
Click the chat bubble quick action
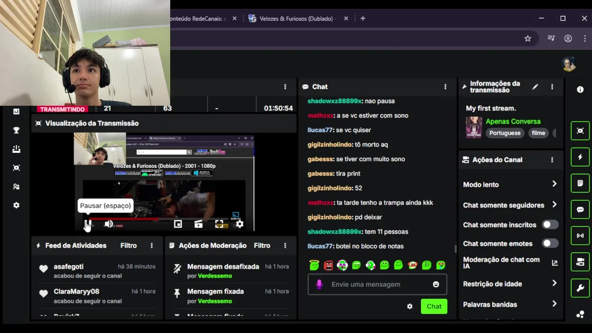[x=580, y=210]
